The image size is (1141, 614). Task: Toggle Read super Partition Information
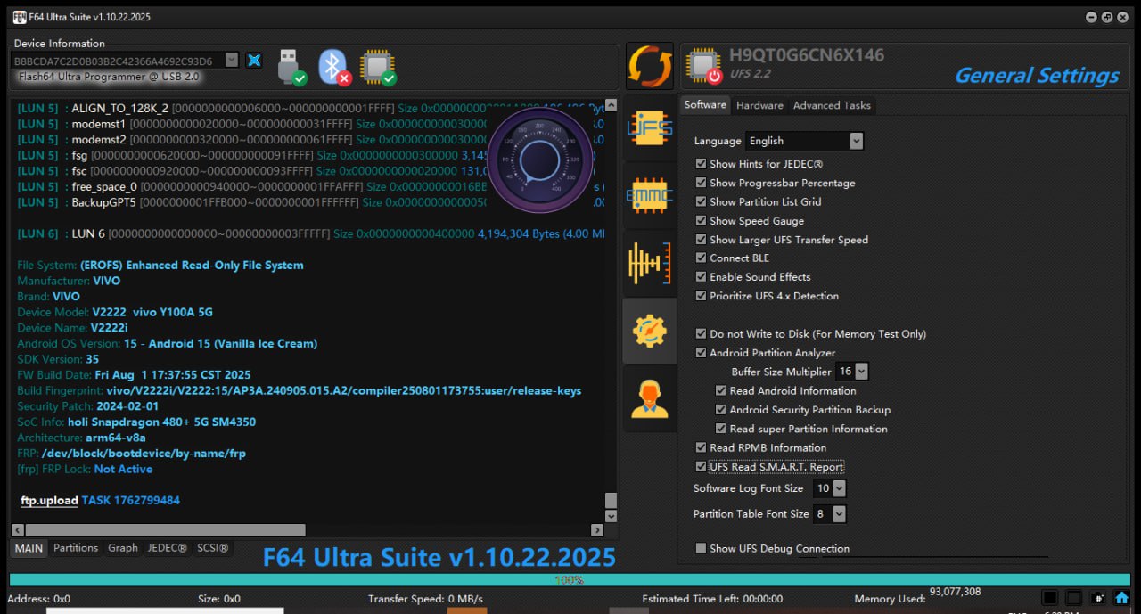(720, 429)
